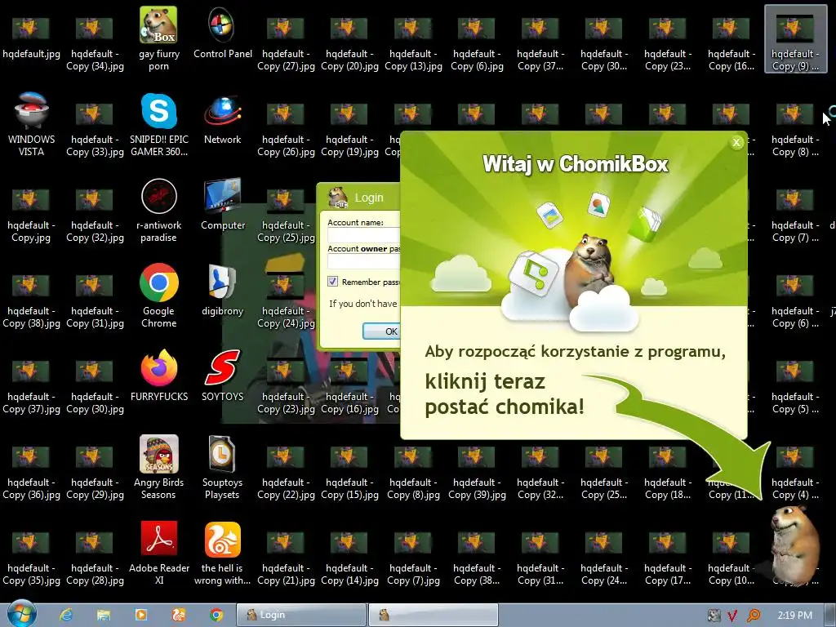The height and width of the screenshot is (627, 836).
Task: Open the WINDOWS VISTA desktop shortcut
Action: pyautogui.click(x=31, y=124)
